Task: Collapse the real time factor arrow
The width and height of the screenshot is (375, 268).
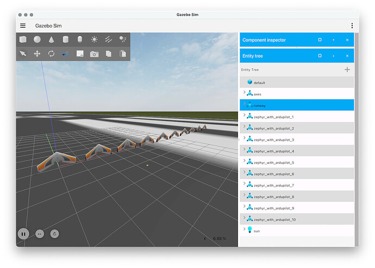Action: pos(205,239)
